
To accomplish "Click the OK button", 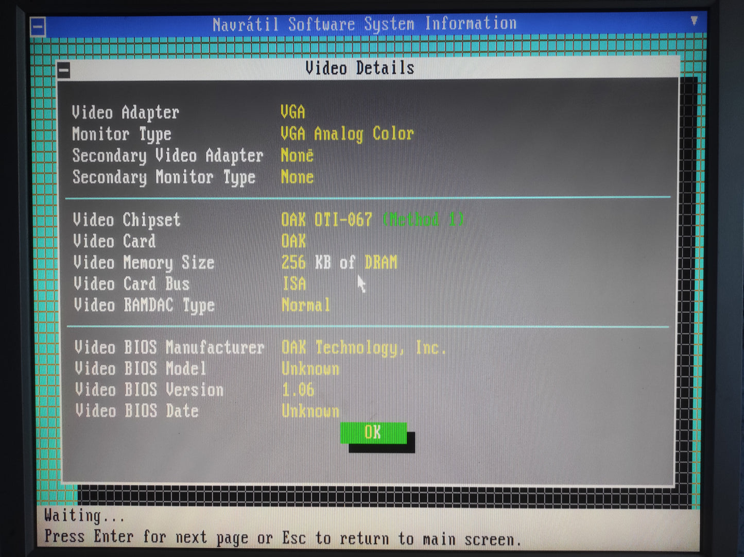I will pyautogui.click(x=373, y=433).
